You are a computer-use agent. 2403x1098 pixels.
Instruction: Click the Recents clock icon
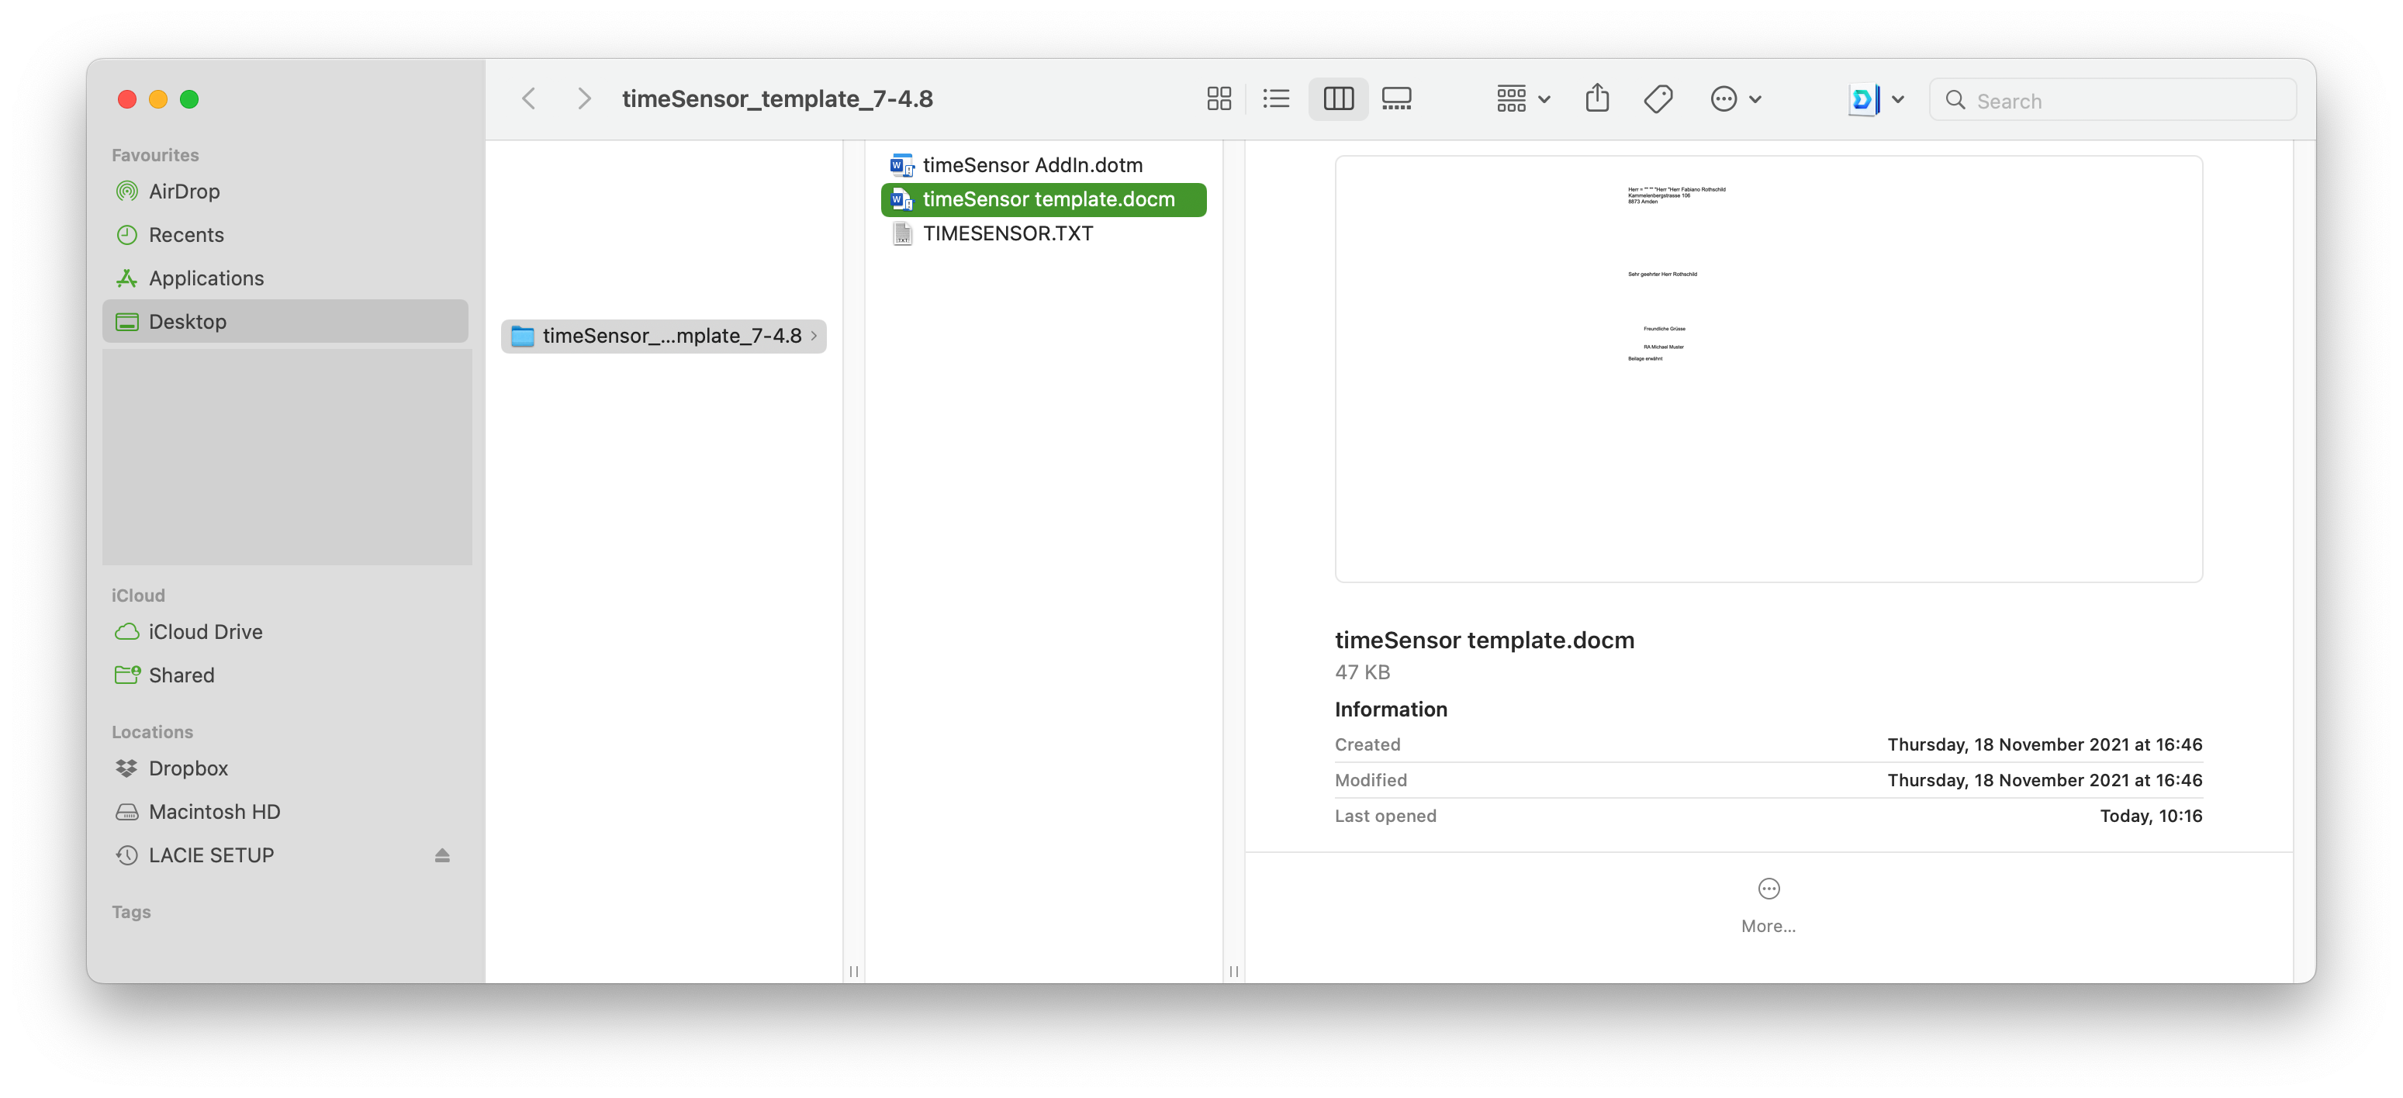[127, 235]
